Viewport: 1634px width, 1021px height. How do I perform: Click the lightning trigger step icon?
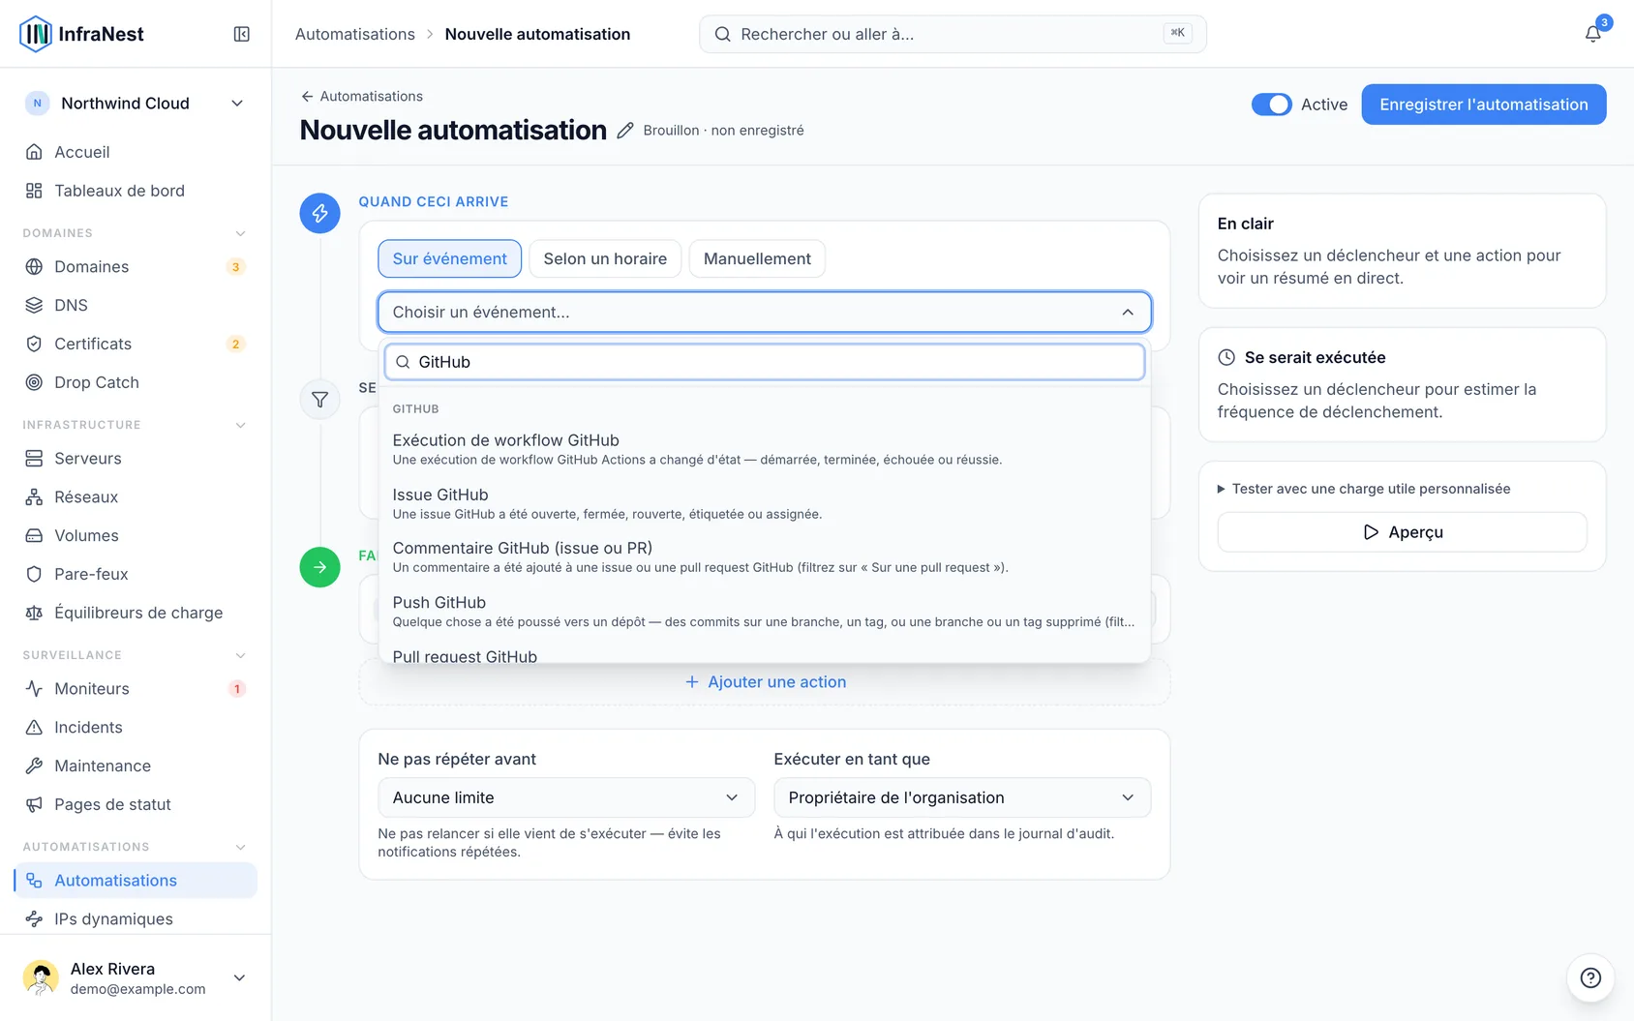click(x=319, y=213)
